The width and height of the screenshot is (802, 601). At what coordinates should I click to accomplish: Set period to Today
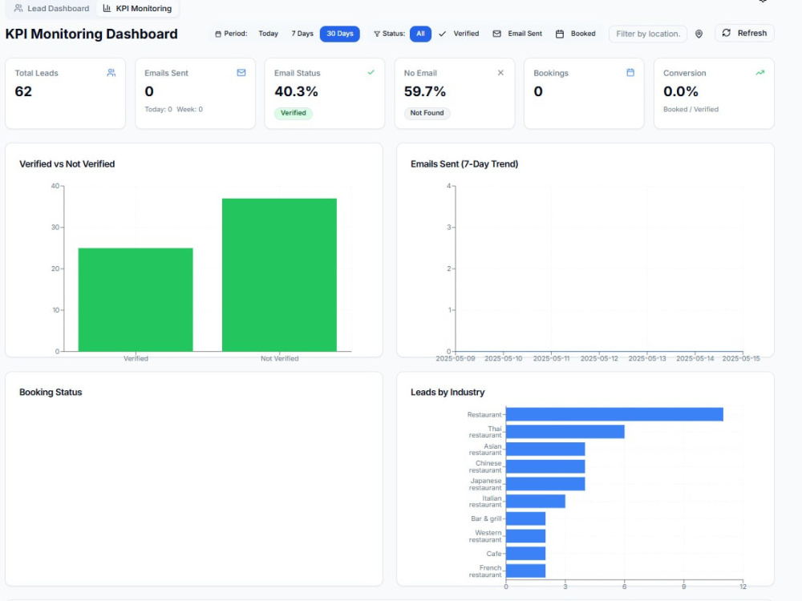click(x=268, y=34)
